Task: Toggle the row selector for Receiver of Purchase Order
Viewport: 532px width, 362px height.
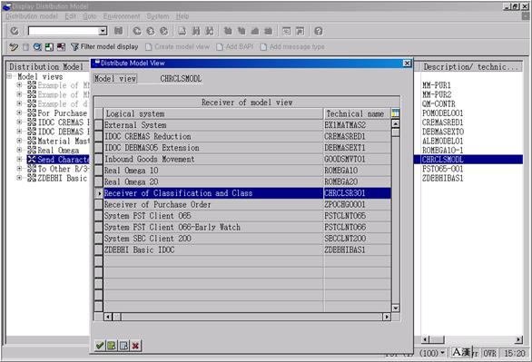Action: [98, 204]
